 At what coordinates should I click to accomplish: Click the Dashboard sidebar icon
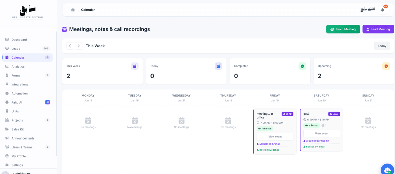click(x=7, y=40)
